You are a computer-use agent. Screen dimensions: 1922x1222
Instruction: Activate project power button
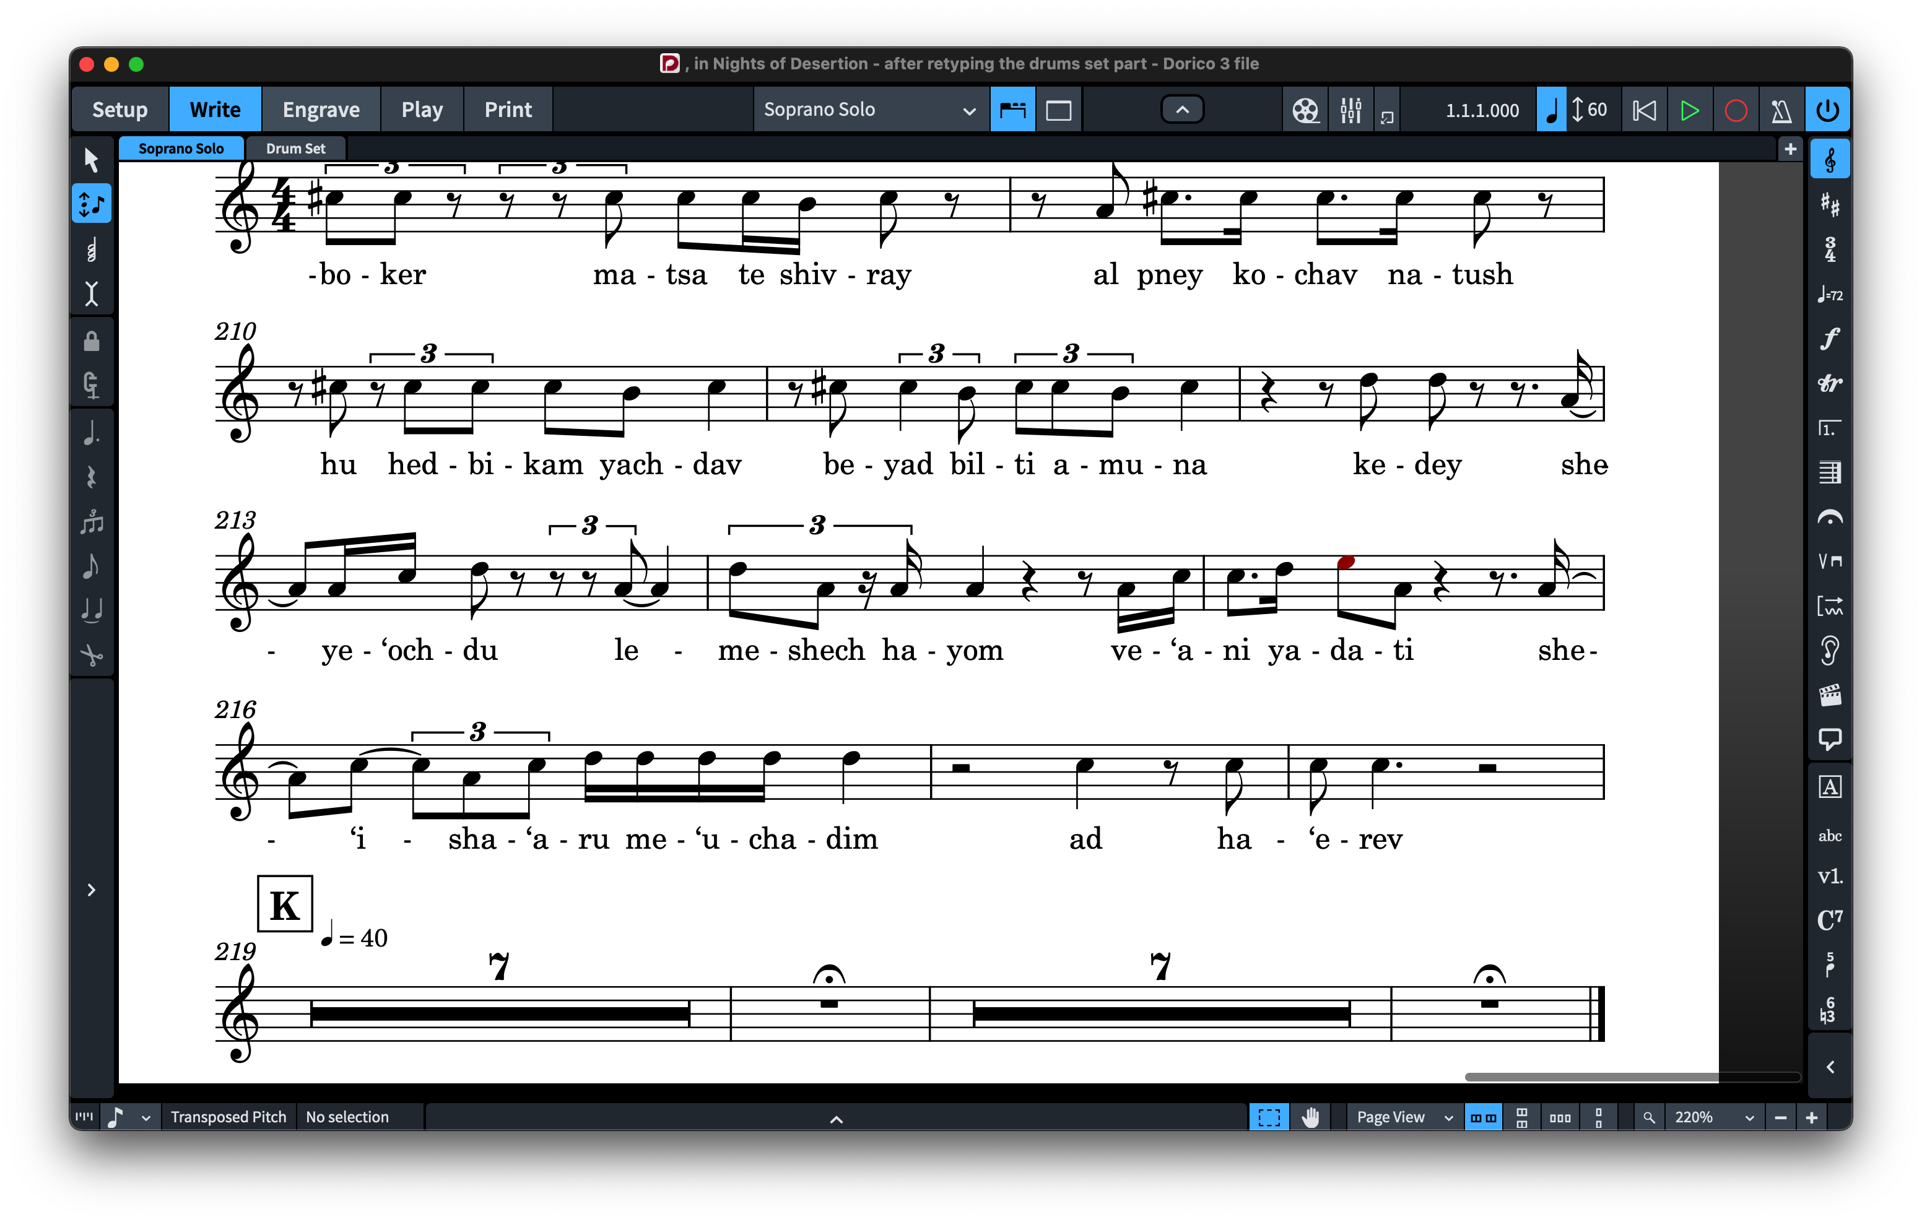click(1827, 110)
